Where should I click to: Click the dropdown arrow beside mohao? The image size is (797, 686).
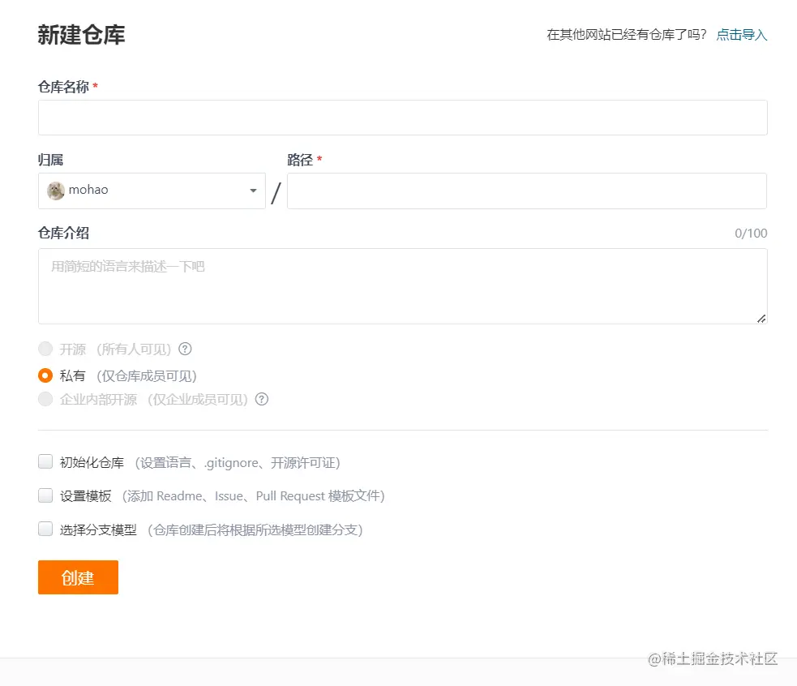[x=253, y=191]
